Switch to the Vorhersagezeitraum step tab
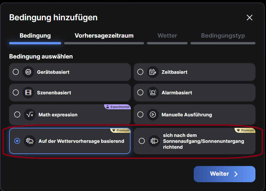Screen dimensions: 266x191 (x=104, y=36)
